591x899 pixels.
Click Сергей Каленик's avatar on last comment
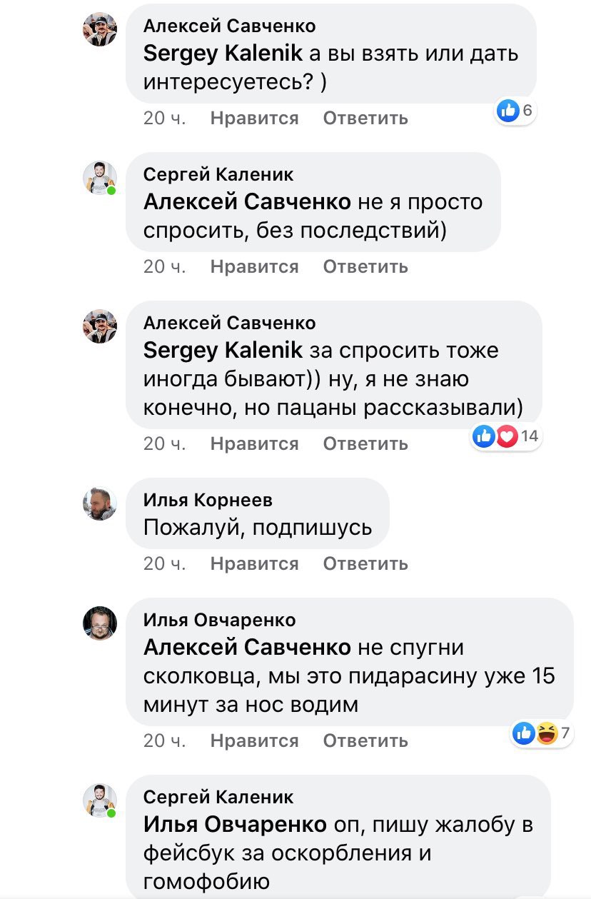point(100,800)
